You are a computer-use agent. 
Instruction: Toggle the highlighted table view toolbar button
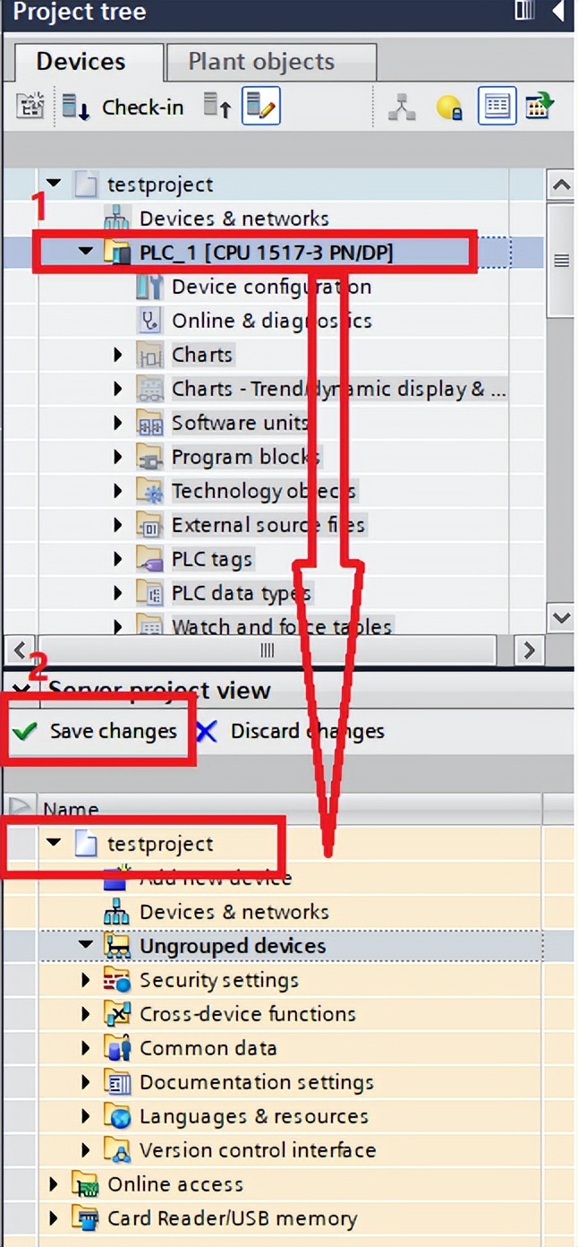pyautogui.click(x=497, y=107)
